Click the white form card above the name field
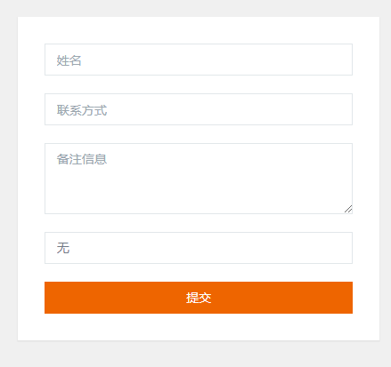Screen dimensions: 391x367 (x=199, y=30)
